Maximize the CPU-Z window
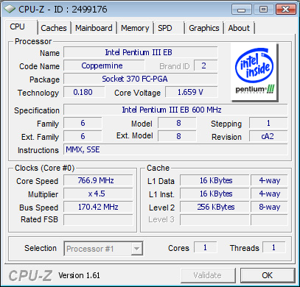Viewport: 300px width, 287px height. point(263,10)
